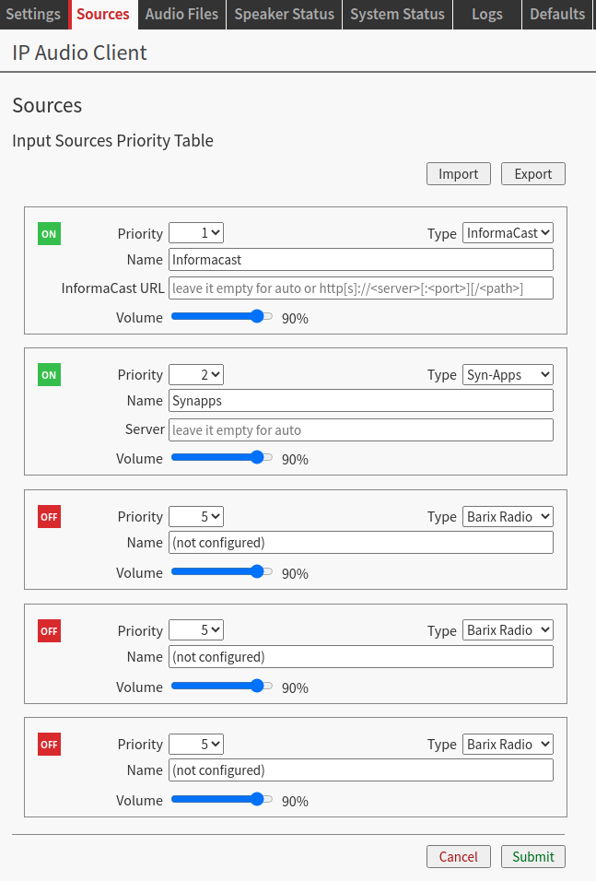Image resolution: width=596 pixels, height=881 pixels.
Task: Enable the third source OFF toggle
Action: point(49,517)
